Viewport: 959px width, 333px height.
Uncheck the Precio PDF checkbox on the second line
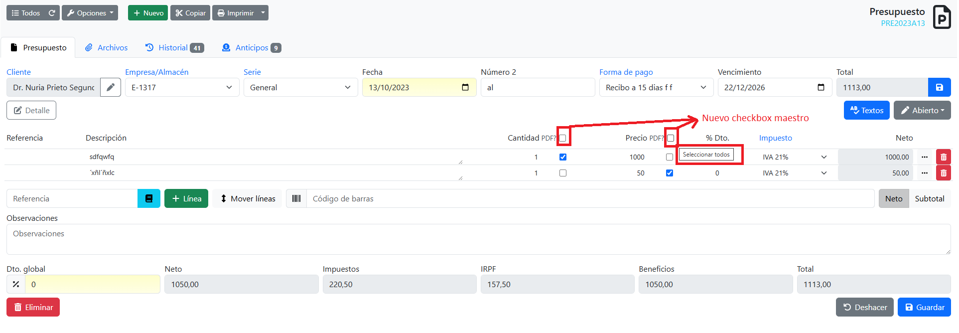click(x=670, y=173)
